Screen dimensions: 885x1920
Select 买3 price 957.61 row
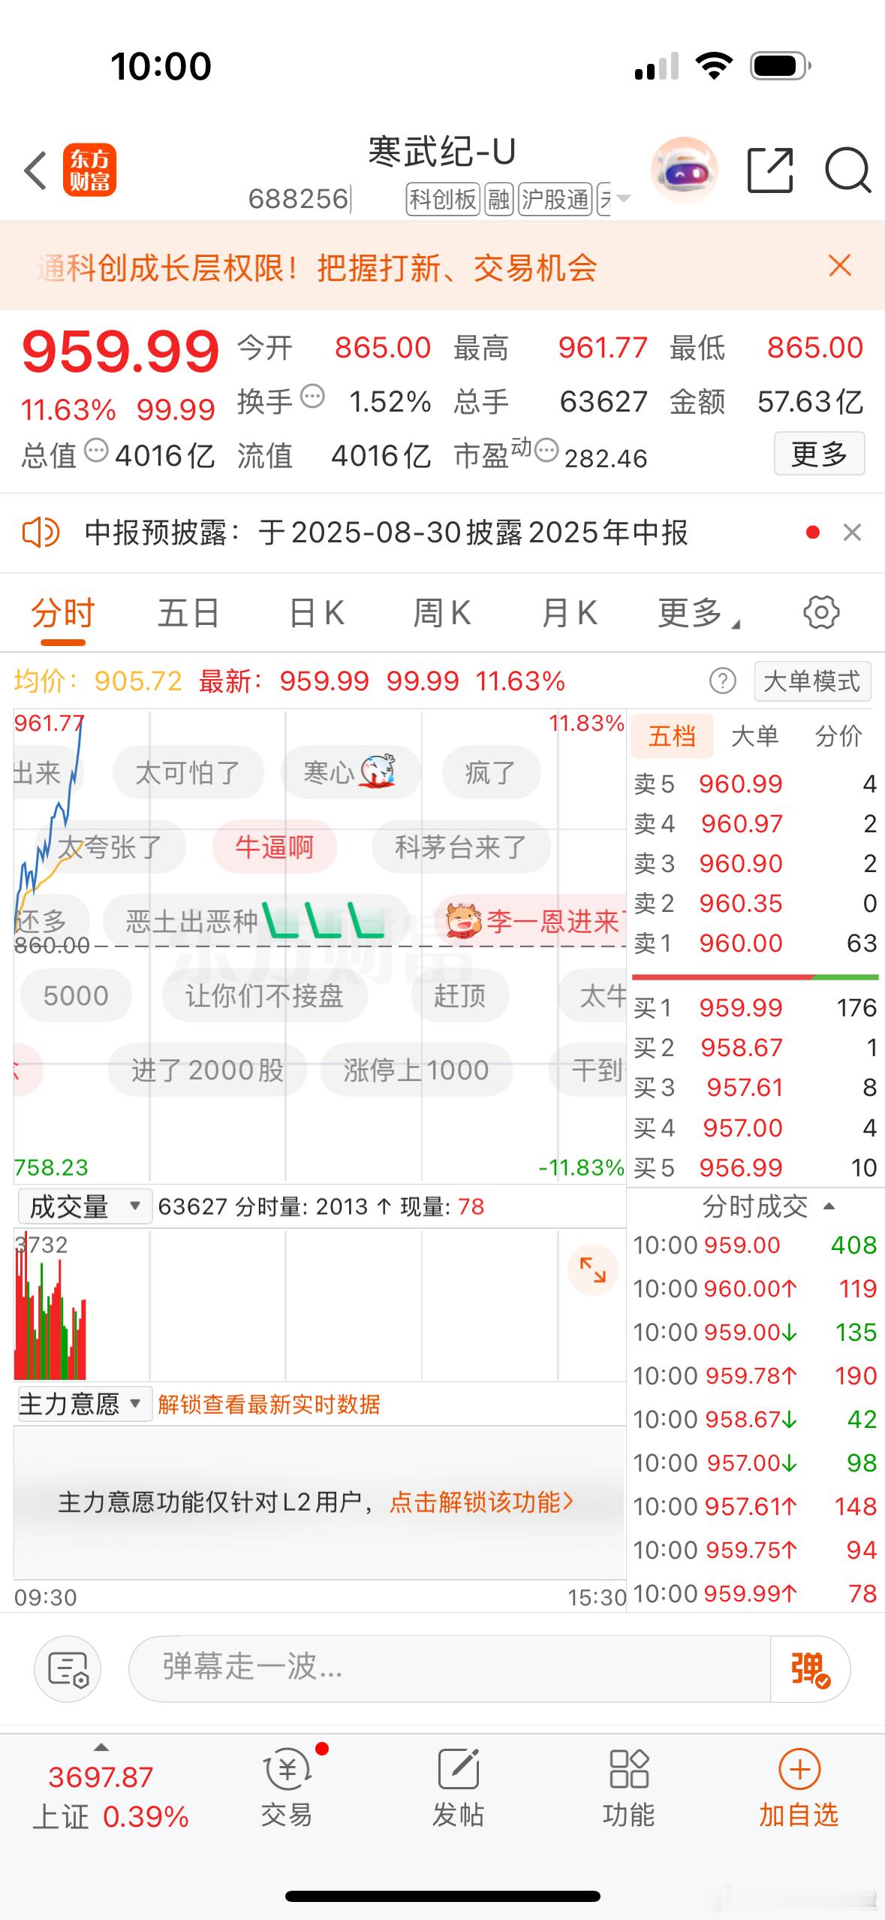click(x=755, y=1087)
